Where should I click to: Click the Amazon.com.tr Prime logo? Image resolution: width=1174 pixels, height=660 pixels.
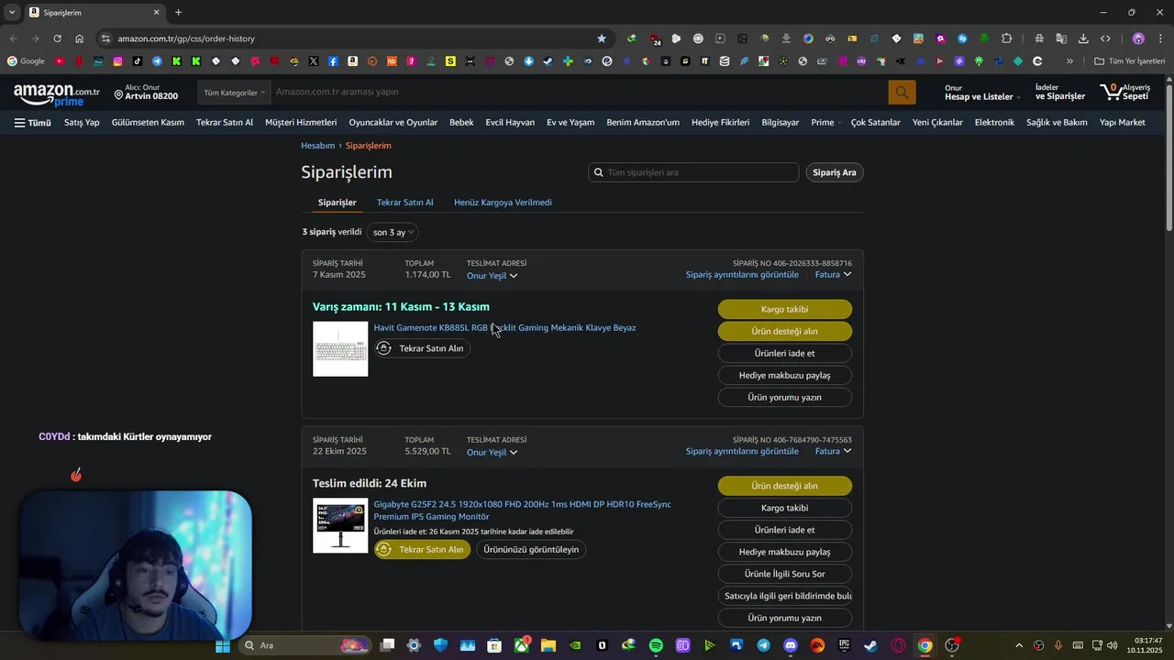pos(57,93)
